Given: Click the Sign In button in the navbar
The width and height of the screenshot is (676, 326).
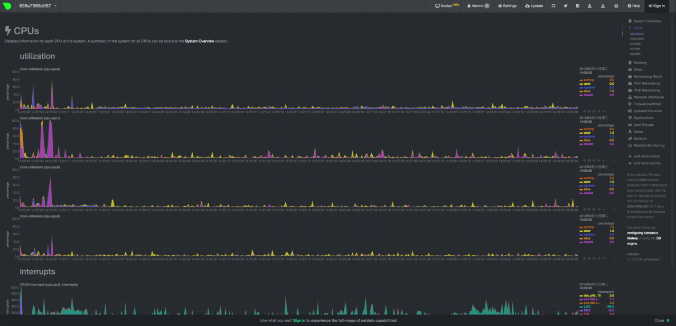Looking at the screenshot, I should point(656,6).
